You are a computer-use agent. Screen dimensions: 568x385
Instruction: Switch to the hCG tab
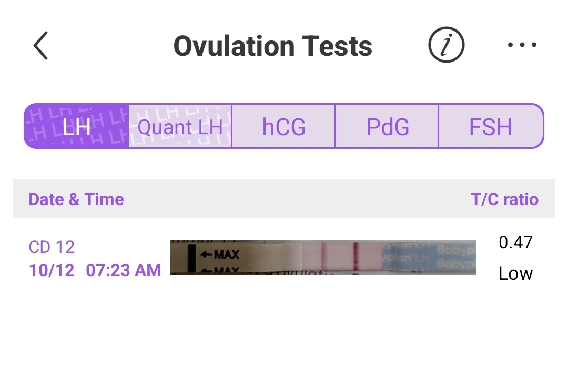tap(283, 127)
